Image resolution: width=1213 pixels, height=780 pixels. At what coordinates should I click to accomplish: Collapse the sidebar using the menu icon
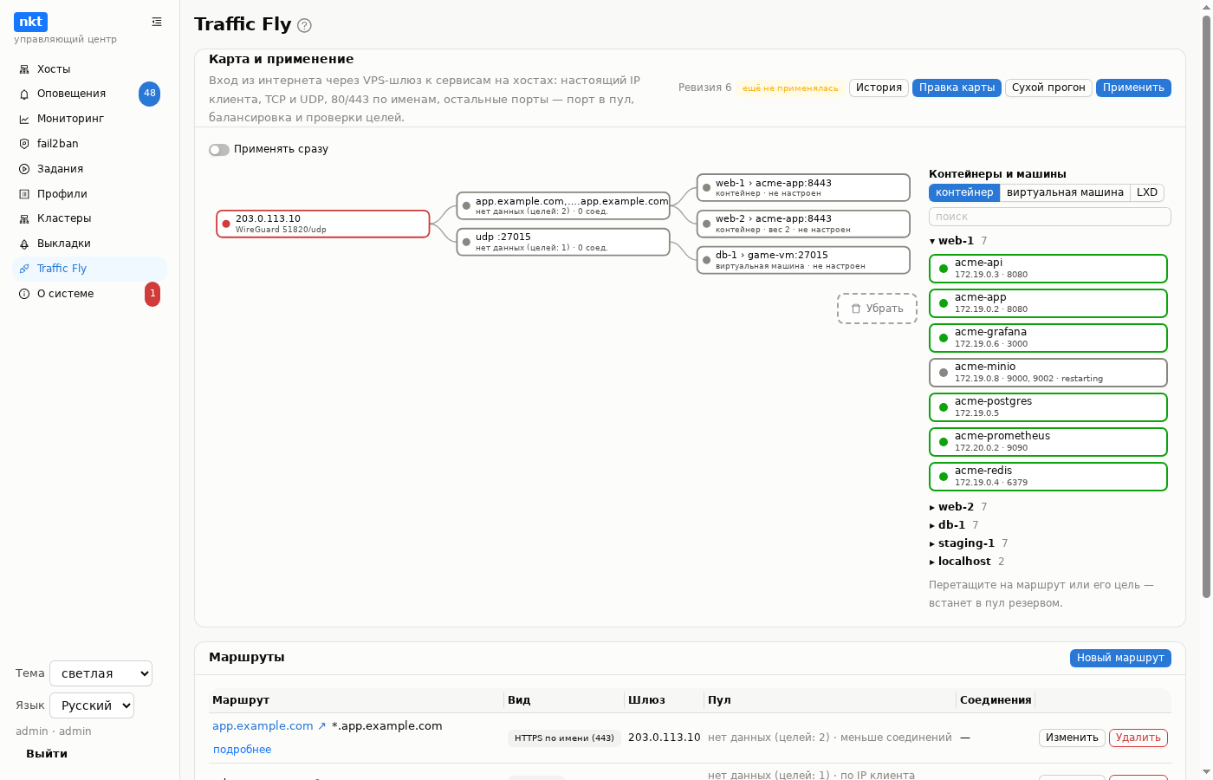point(157,22)
